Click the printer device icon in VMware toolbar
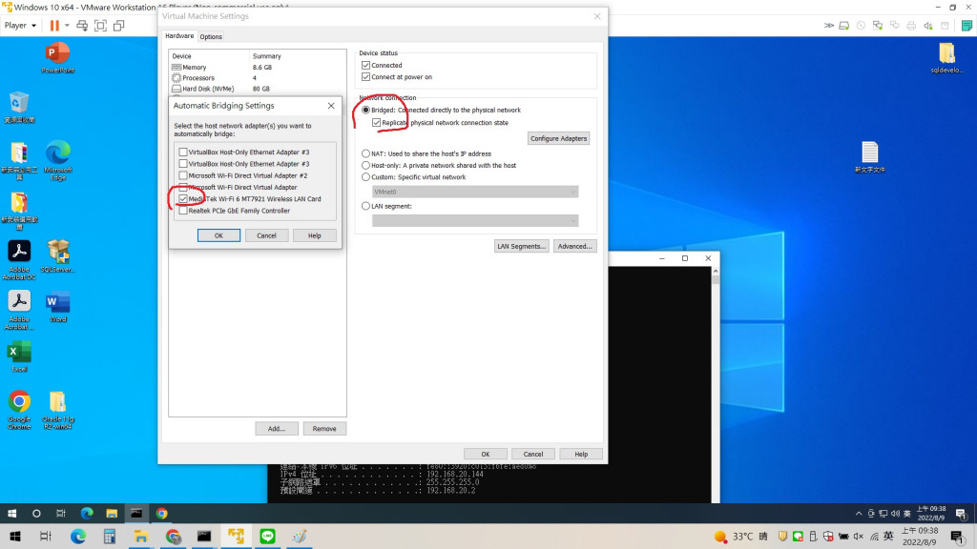The height and width of the screenshot is (549, 977). pos(911,26)
